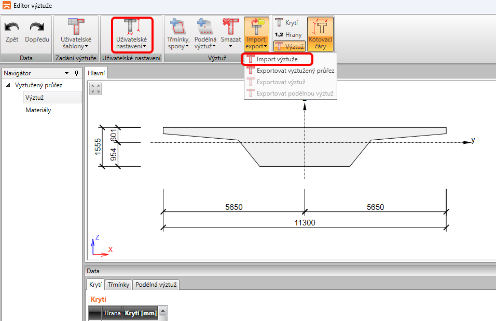Viewport: 496px width, 321px height.
Task: Toggle the Výztuž display option
Action: tap(289, 47)
